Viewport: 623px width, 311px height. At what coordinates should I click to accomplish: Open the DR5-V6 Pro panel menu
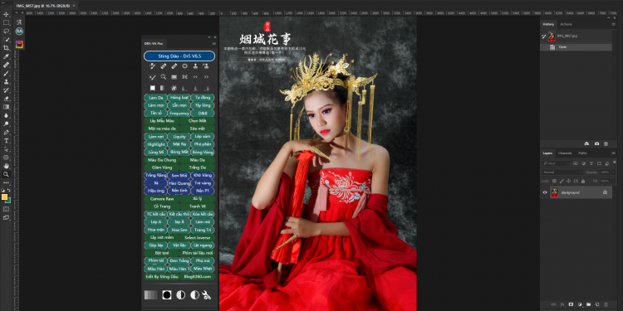coord(214,43)
